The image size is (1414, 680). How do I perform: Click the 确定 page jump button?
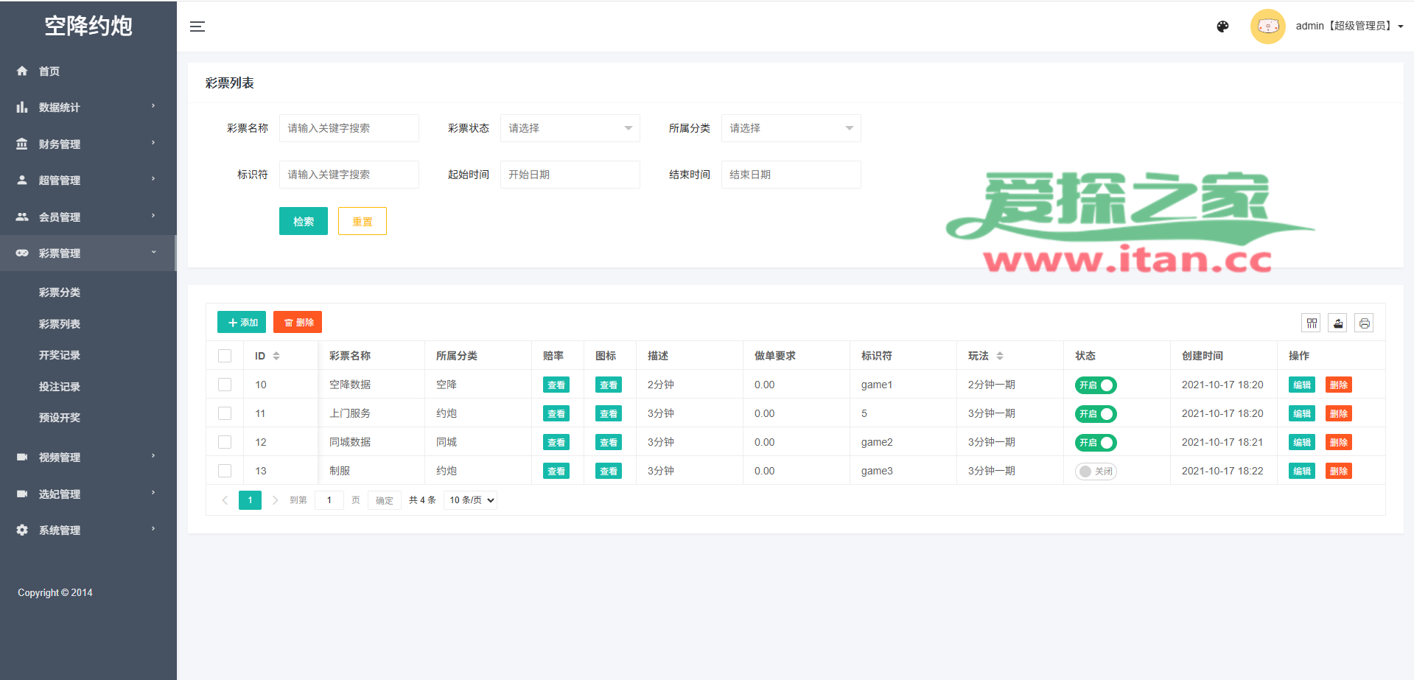(x=385, y=500)
